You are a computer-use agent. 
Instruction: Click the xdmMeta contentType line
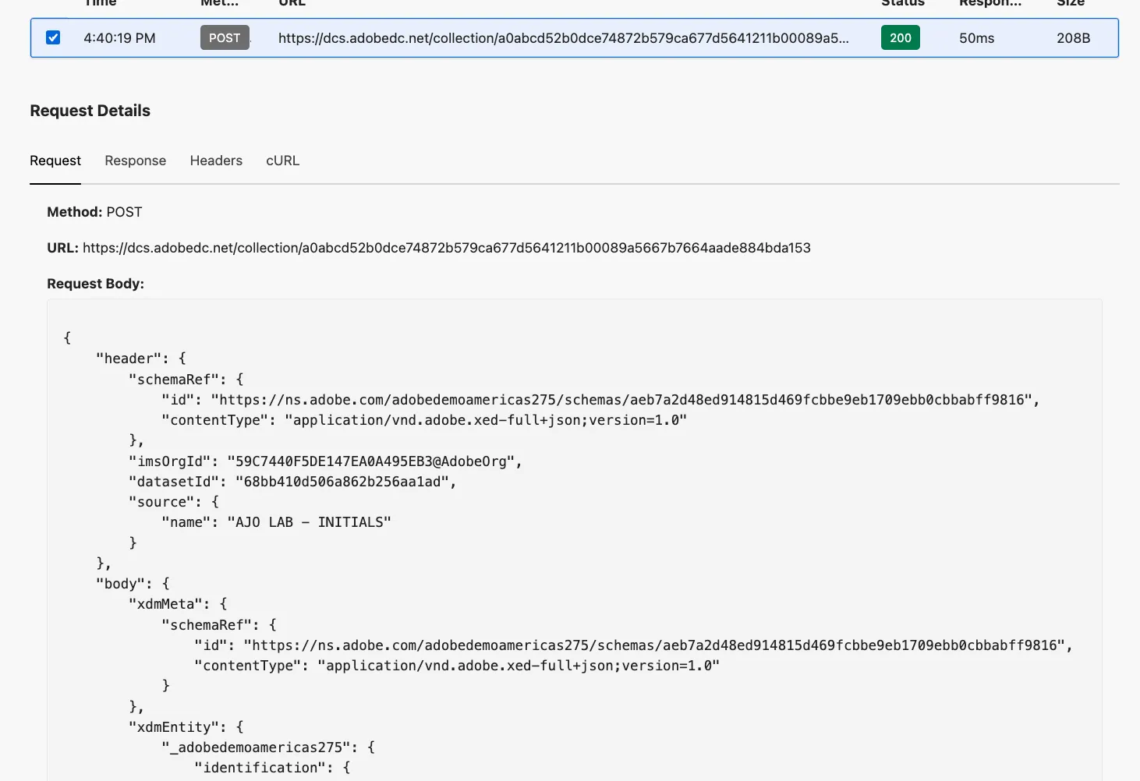pyautogui.click(x=457, y=666)
